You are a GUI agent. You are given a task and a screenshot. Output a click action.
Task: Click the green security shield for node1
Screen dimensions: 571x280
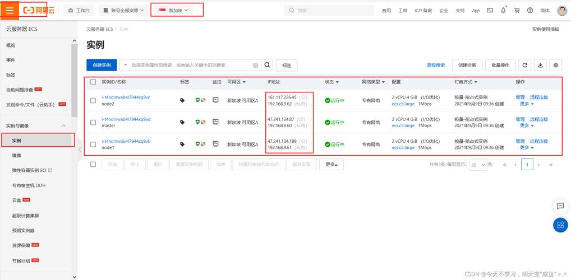tap(198, 144)
